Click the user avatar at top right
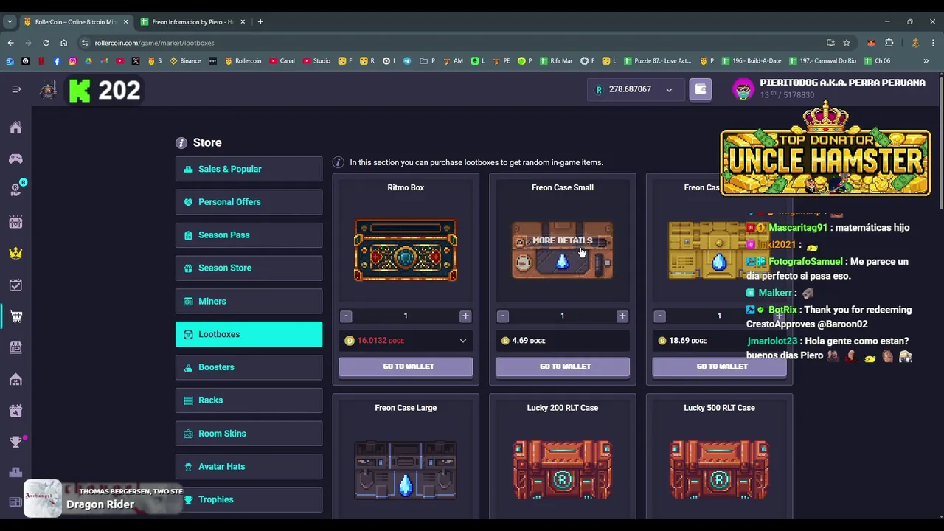This screenshot has height=531, width=944. (x=743, y=89)
